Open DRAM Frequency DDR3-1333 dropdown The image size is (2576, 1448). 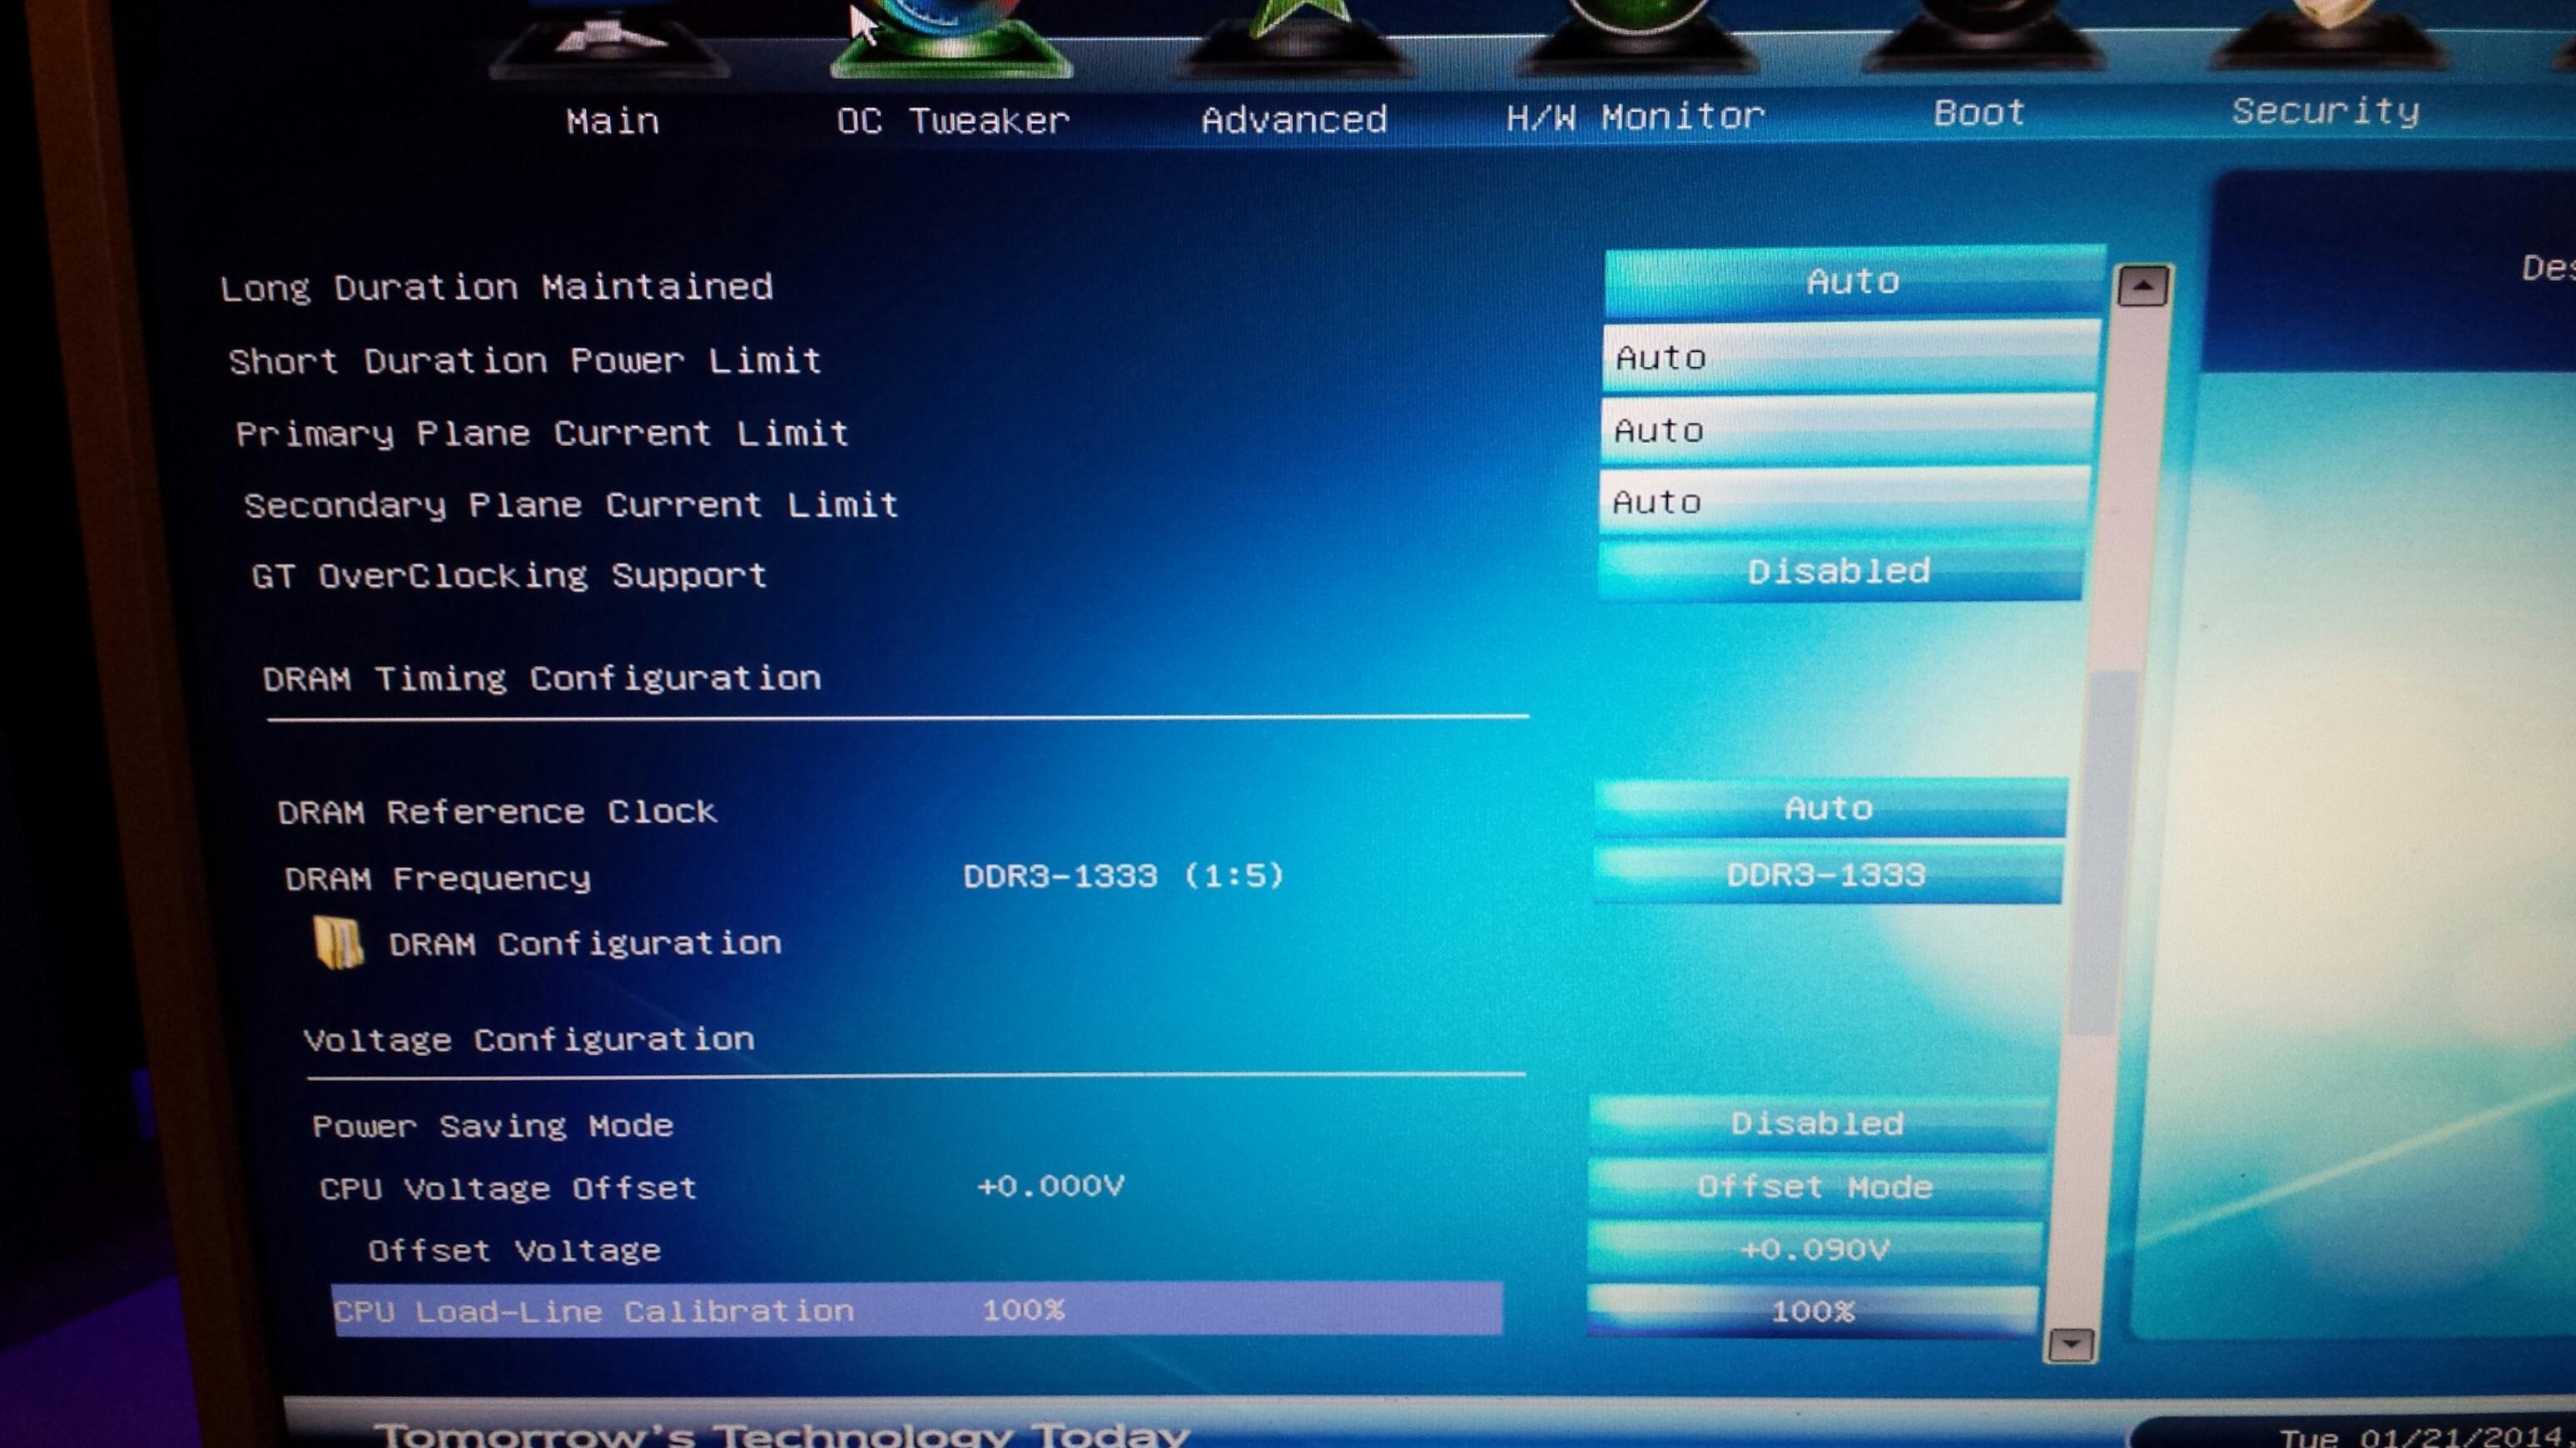coord(1825,875)
